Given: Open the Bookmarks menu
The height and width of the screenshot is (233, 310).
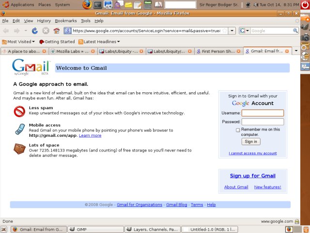Looking at the screenshot, I should pyautogui.click(x=66, y=21).
